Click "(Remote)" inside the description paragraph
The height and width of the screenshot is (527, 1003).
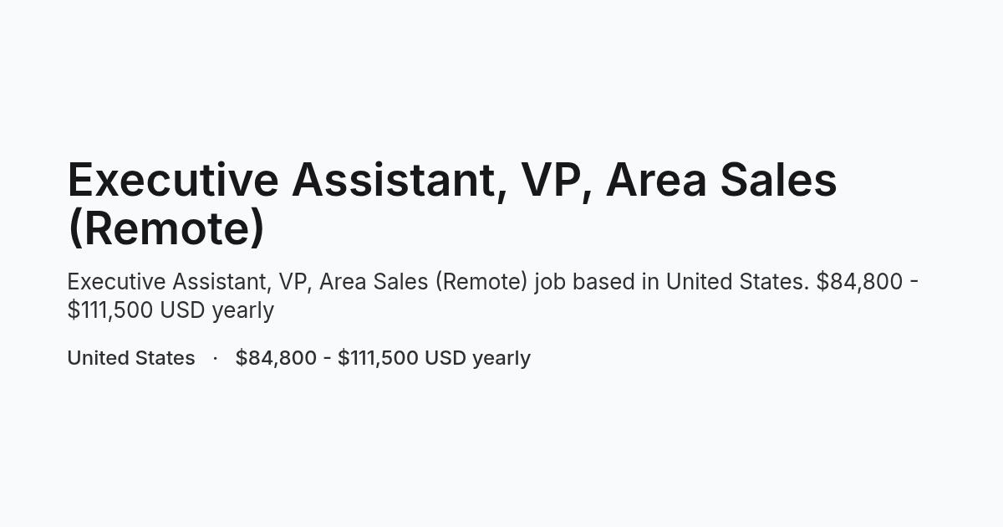481,282
